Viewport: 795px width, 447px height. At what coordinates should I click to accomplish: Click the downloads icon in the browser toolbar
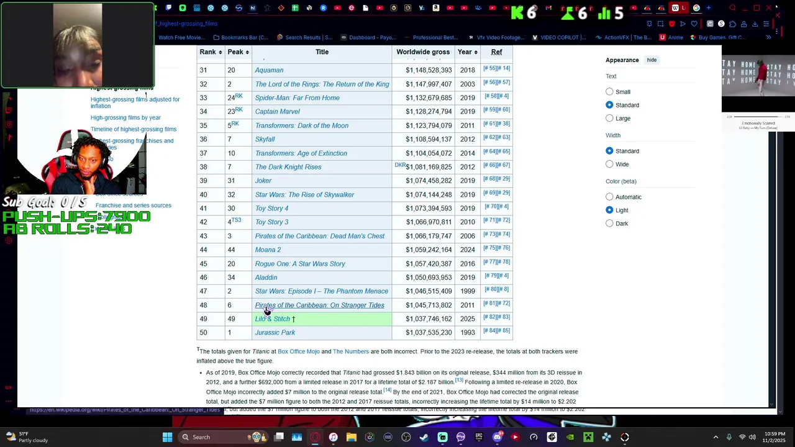[x=755, y=24]
